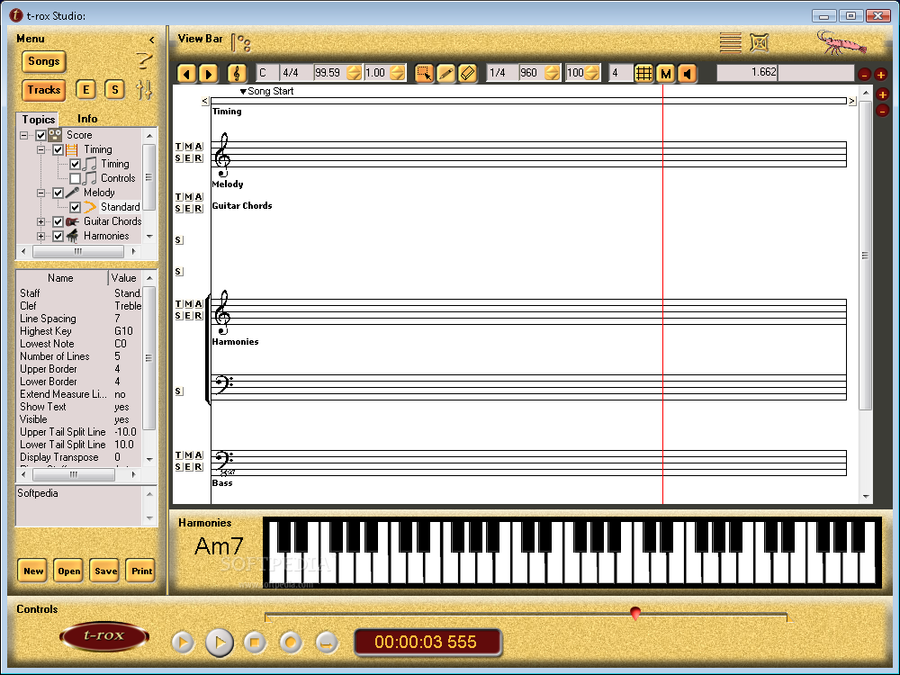
Task: Open the help question mark icon
Action: (x=144, y=59)
